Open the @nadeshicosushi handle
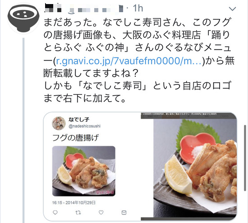Image resolution: width=248 pixels, height=223 pixels. coord(84,126)
